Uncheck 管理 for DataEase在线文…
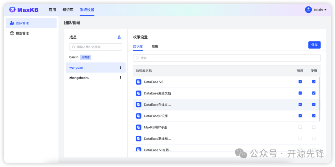The height and width of the screenshot is (167, 335). [x=300, y=105]
